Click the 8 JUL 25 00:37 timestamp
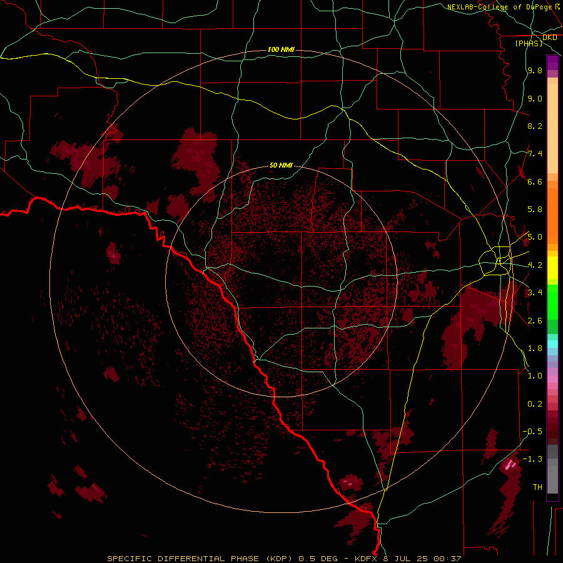The width and height of the screenshot is (563, 563). 423,559
